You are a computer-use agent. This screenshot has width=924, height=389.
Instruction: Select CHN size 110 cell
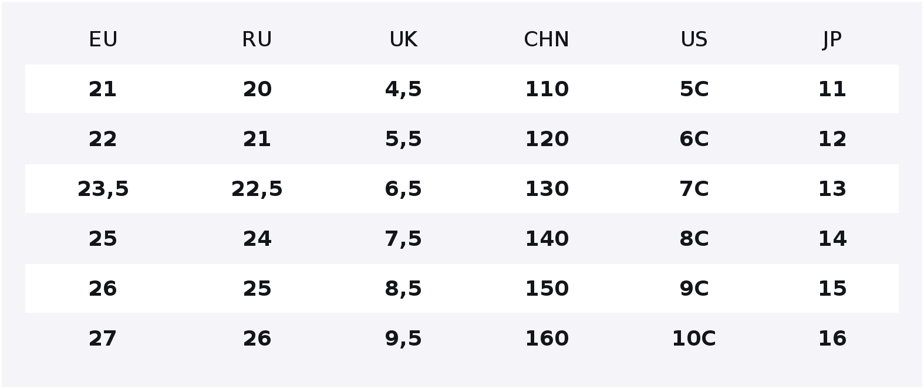tap(547, 89)
